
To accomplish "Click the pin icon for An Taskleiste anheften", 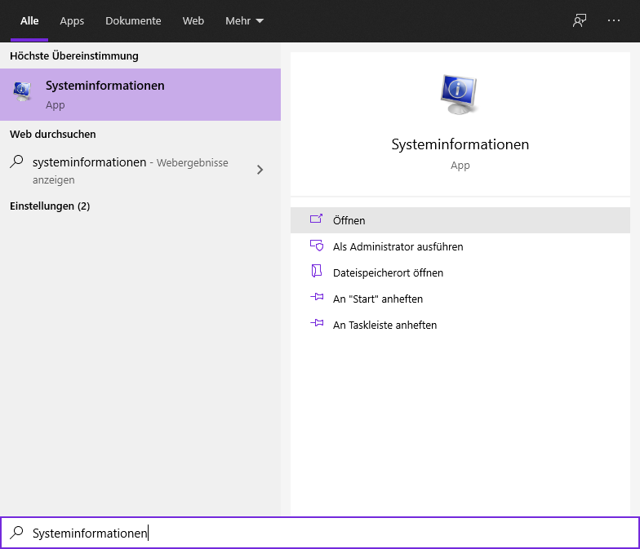I will click(x=317, y=323).
